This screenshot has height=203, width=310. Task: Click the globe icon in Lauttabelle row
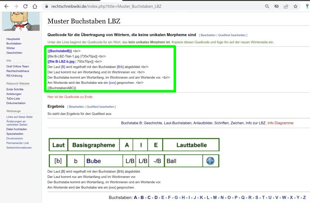pos(210,161)
